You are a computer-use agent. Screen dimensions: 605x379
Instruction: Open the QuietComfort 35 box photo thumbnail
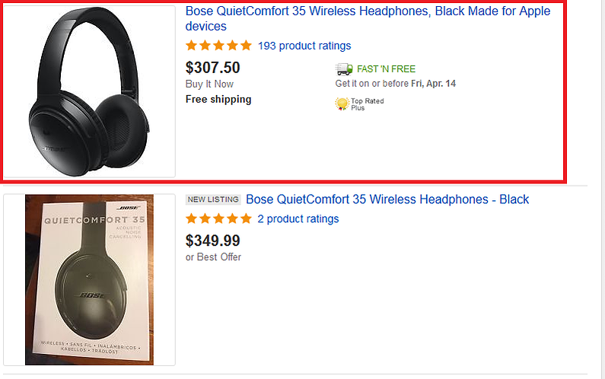click(89, 280)
